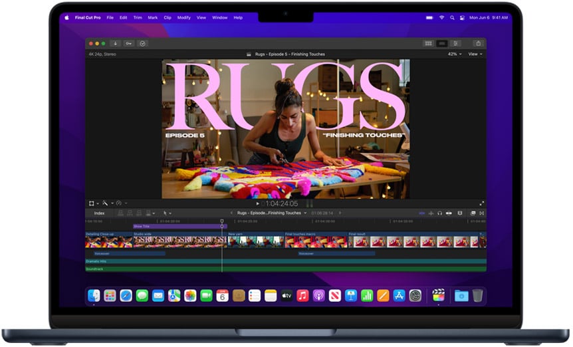Select the New yarn clip
The height and width of the screenshot is (347, 573).
coord(256,240)
